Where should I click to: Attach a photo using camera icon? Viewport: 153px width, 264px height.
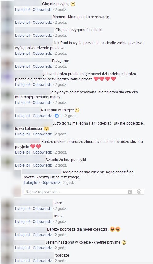point(130,192)
